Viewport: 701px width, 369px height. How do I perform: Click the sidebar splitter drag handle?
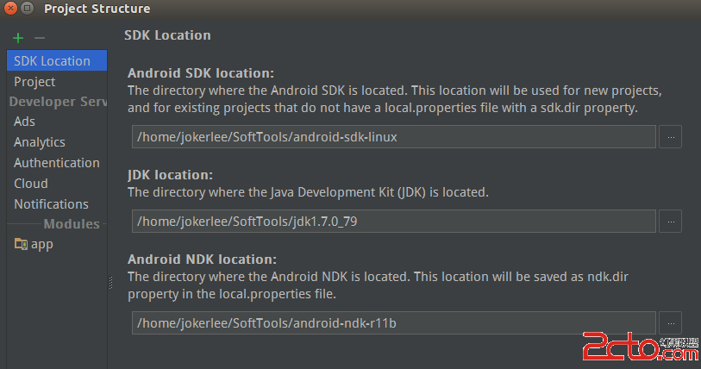(110, 283)
